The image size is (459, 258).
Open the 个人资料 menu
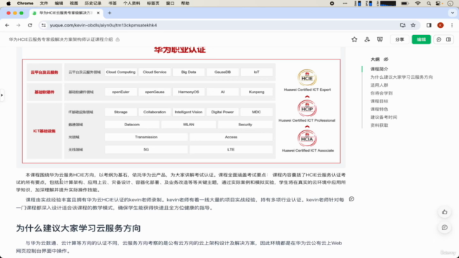pos(131,3)
